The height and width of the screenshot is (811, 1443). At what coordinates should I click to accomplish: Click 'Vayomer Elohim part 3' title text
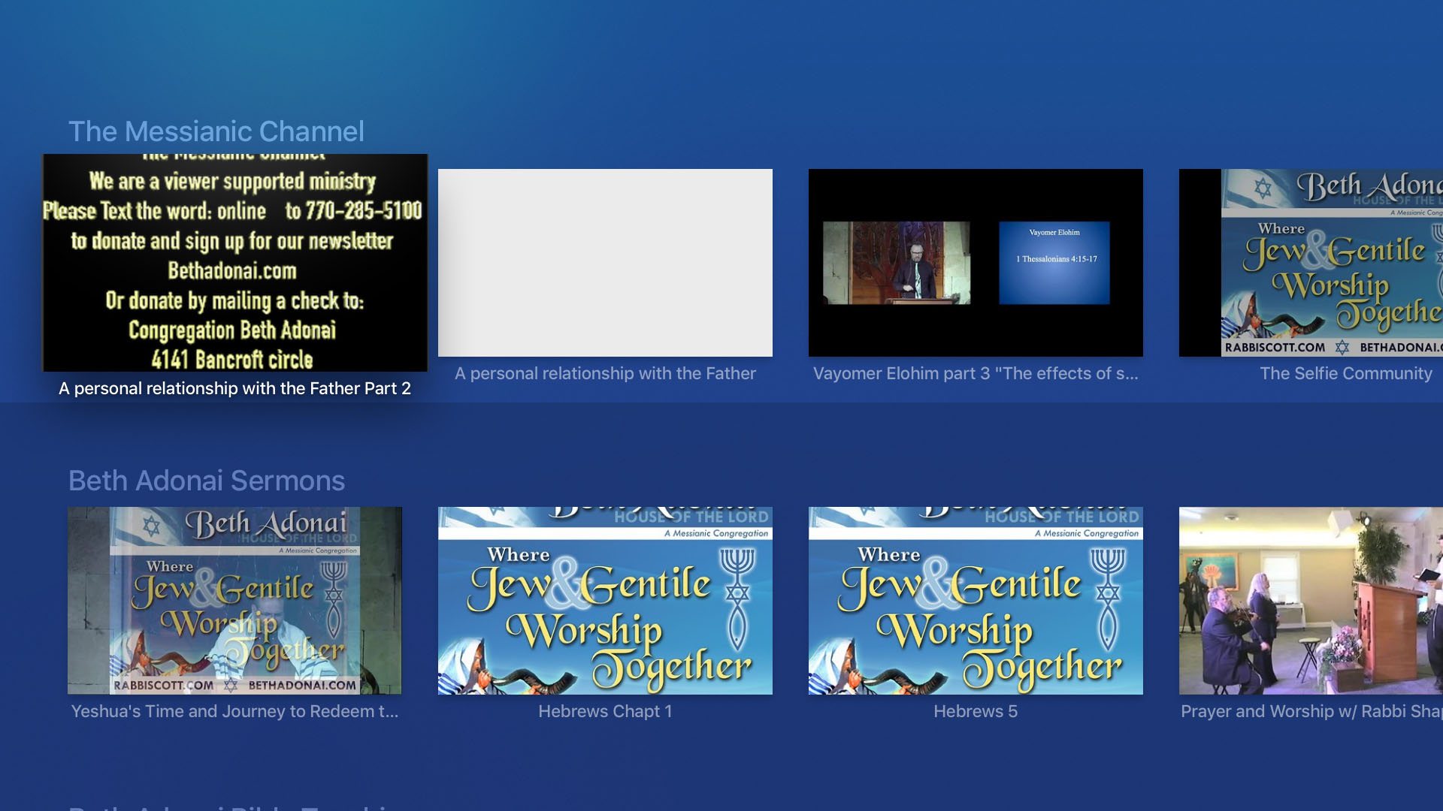[x=976, y=373]
